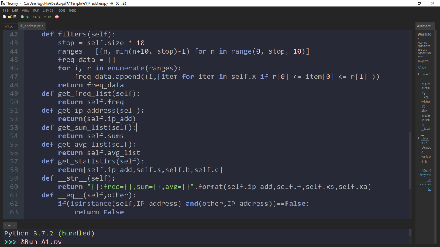The width and height of the screenshot is (440, 247).
Task: Stop and restart the backend
Action: (57, 17)
